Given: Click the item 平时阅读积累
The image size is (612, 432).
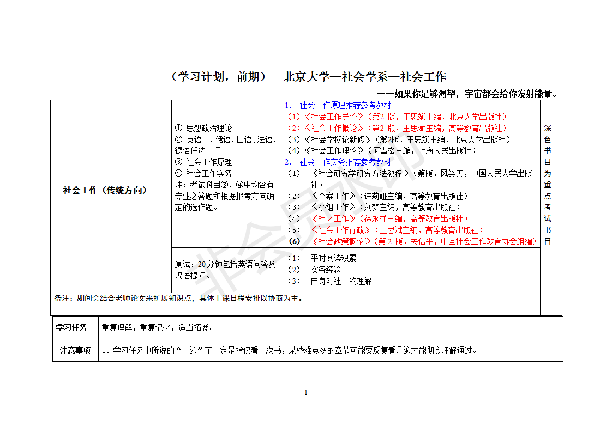Looking at the screenshot, I should tap(333, 259).
